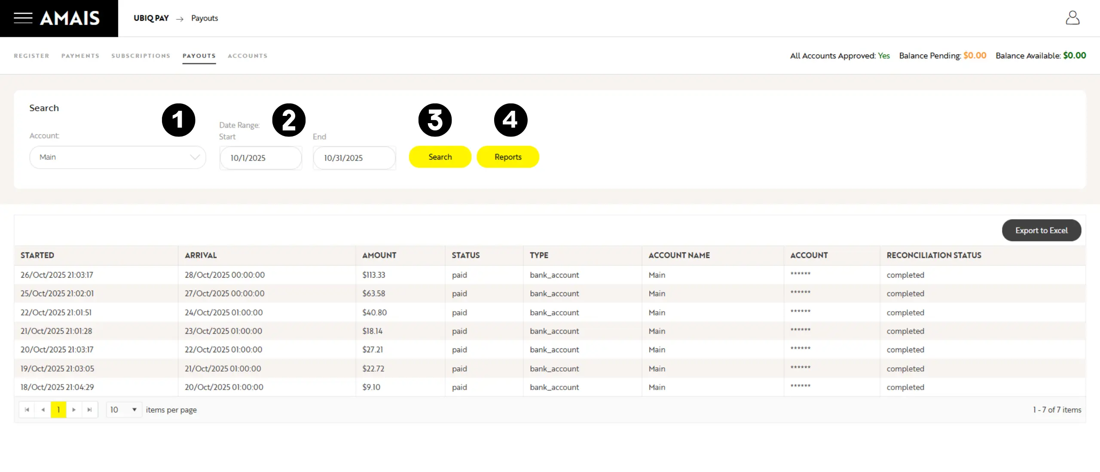
Task: Click the Reports button
Action: 508,157
